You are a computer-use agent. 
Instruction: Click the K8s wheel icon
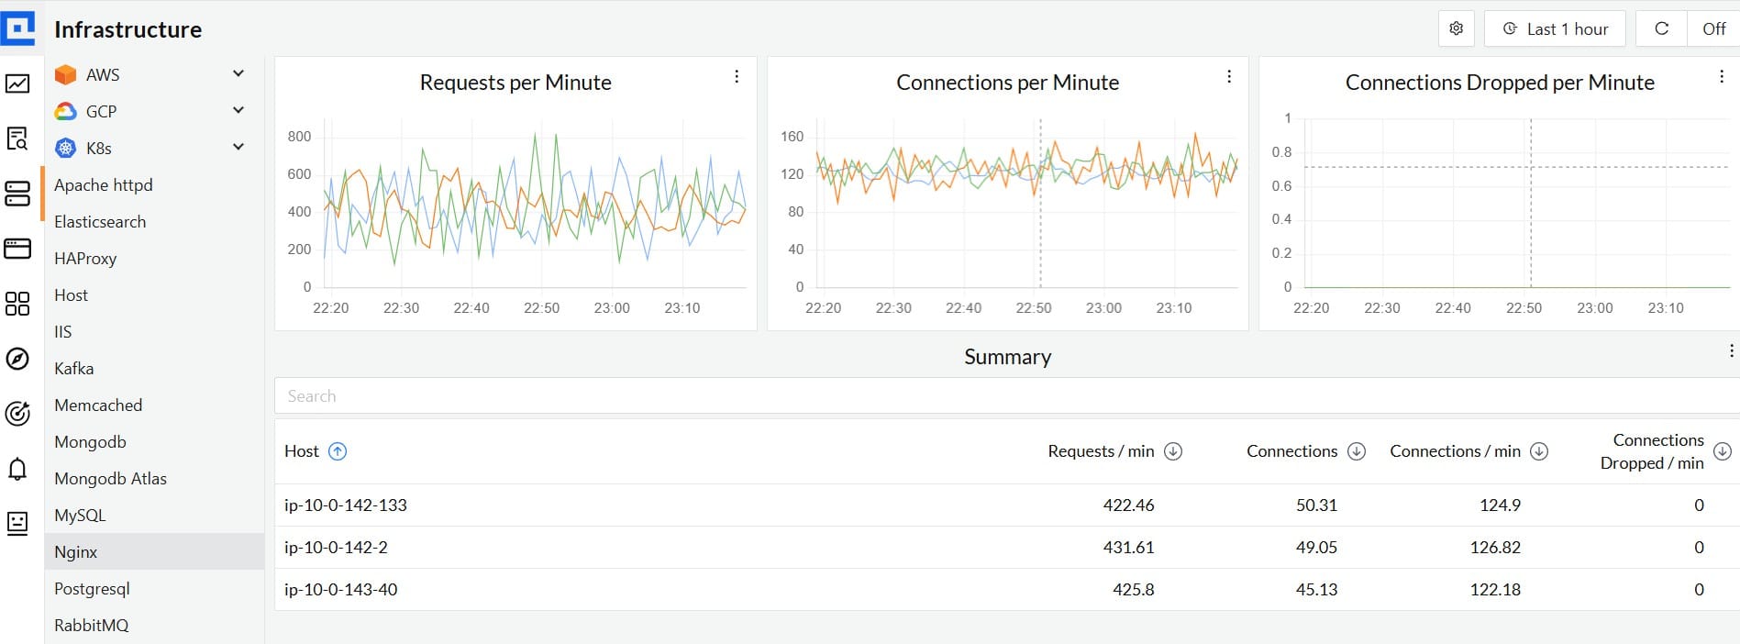click(x=65, y=148)
